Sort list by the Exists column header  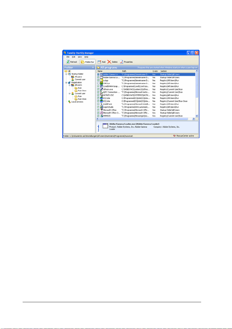pos(155,71)
